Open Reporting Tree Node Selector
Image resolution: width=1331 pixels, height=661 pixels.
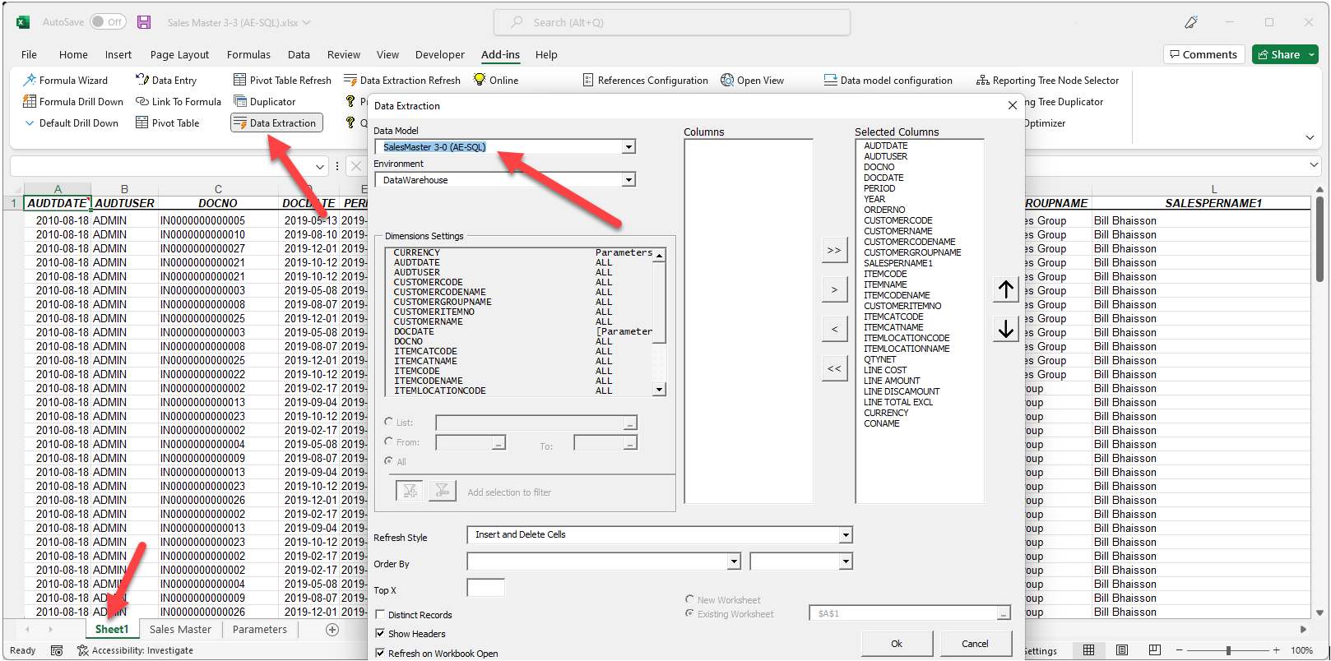1047,81
